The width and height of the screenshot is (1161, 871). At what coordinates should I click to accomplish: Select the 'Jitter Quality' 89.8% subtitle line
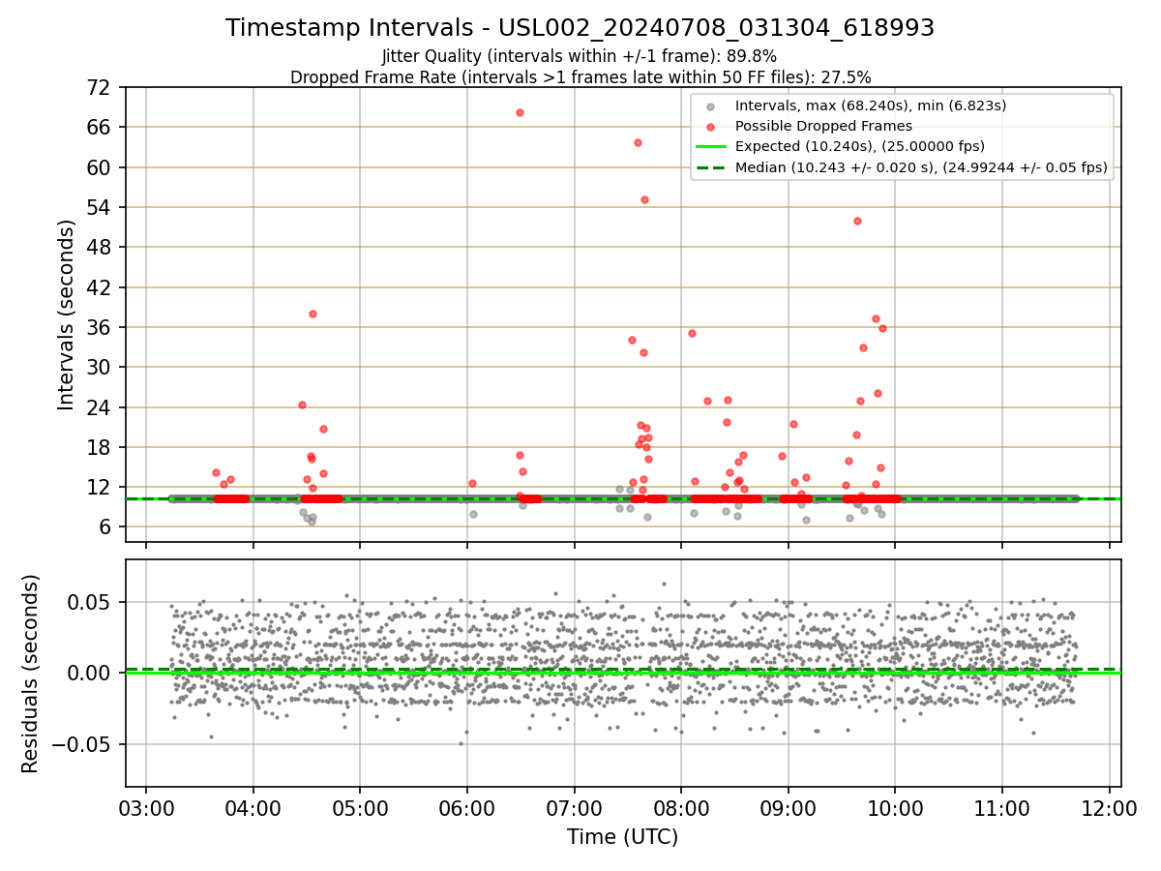pos(580,56)
